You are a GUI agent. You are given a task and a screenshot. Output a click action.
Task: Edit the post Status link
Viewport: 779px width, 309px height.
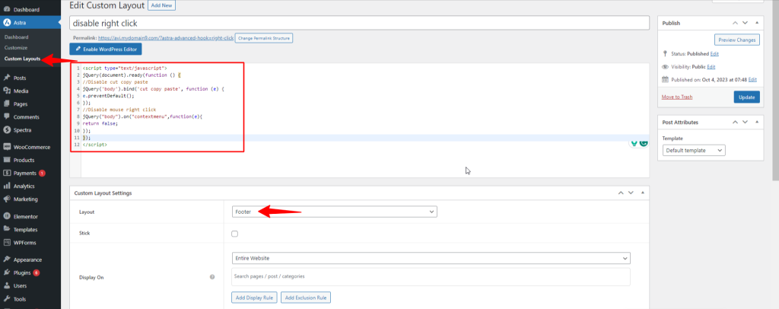click(x=714, y=53)
